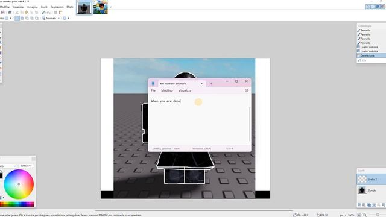Open Notepad settings gear icon
Image resolution: width=386 pixels, height=217 pixels.
[247, 90]
